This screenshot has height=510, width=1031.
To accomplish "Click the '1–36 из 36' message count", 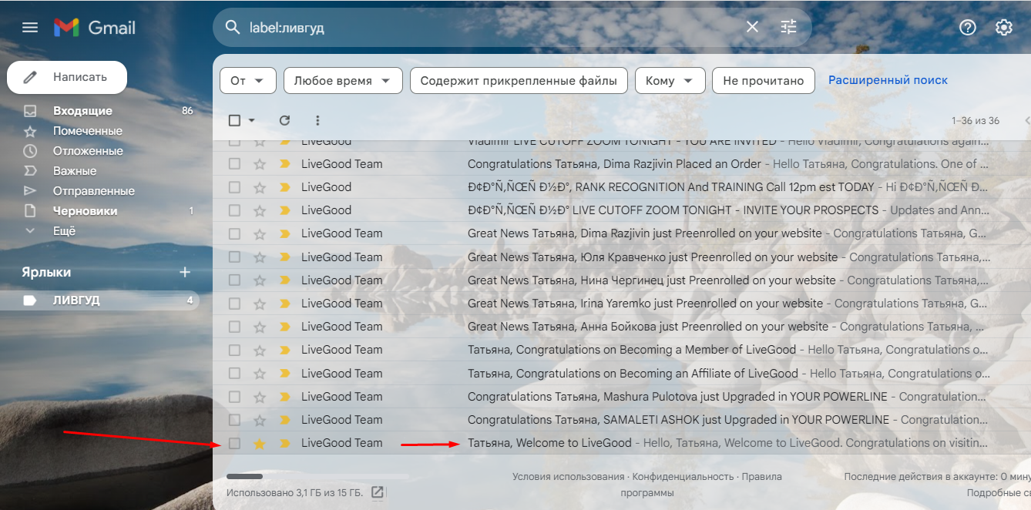I will tap(976, 121).
